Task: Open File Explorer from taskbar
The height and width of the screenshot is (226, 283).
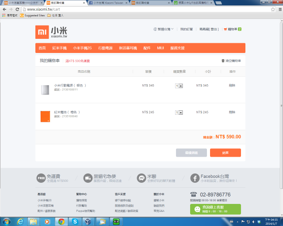Action: (34, 222)
